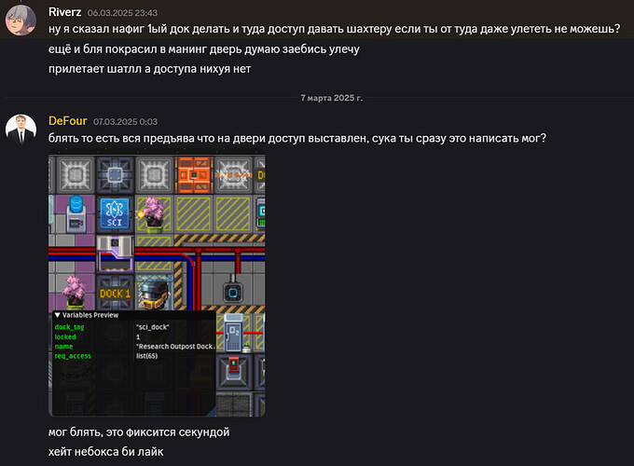634x466 pixels.
Task: Select the locked variable name
Action: click(65, 336)
